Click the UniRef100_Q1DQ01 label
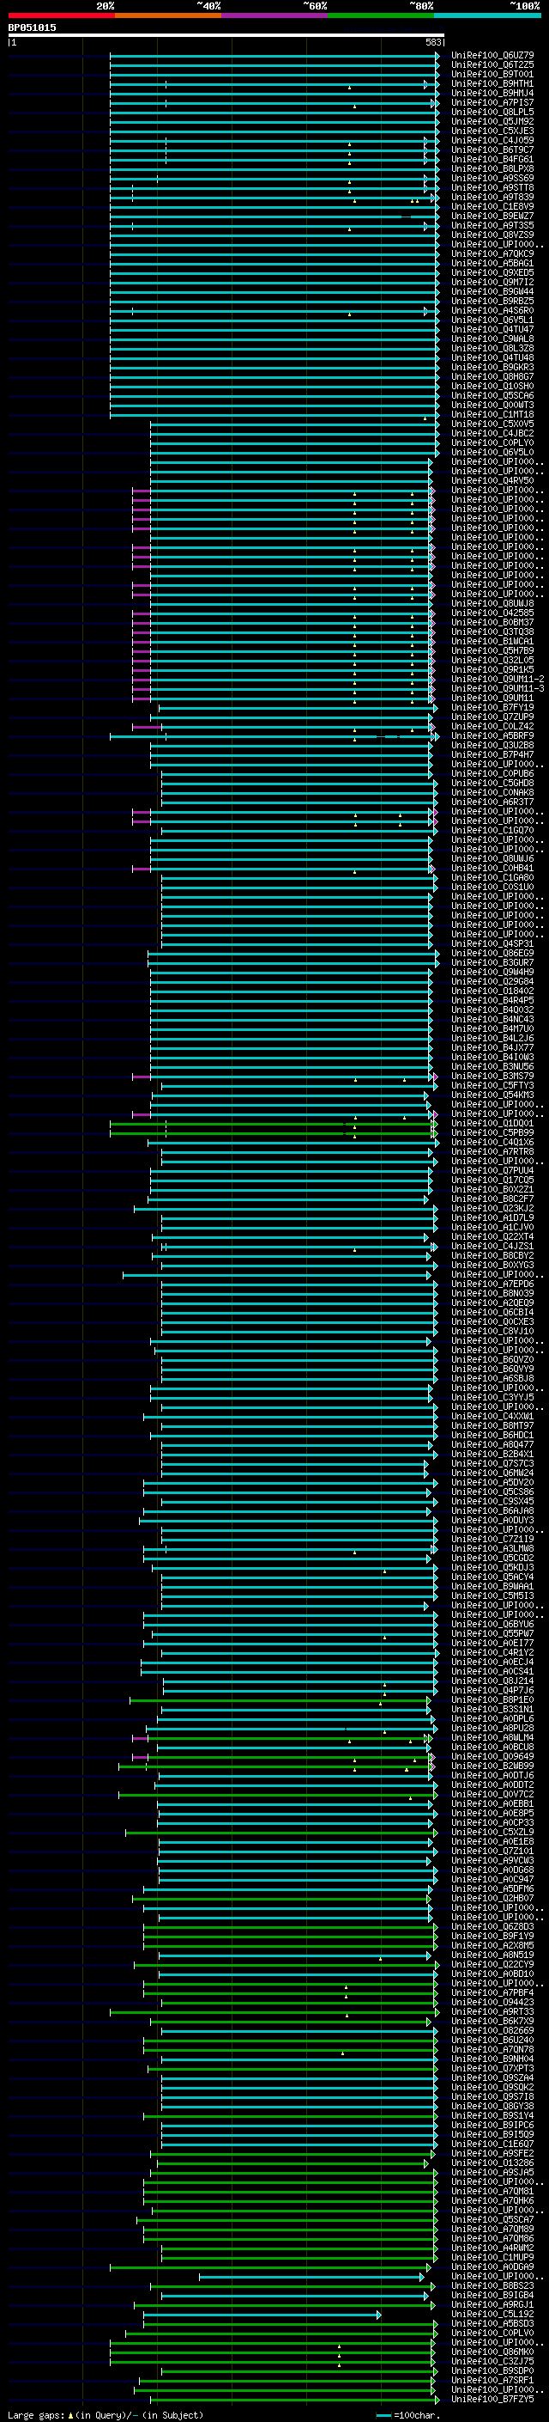The height and width of the screenshot is (2422, 549). tap(492, 1124)
